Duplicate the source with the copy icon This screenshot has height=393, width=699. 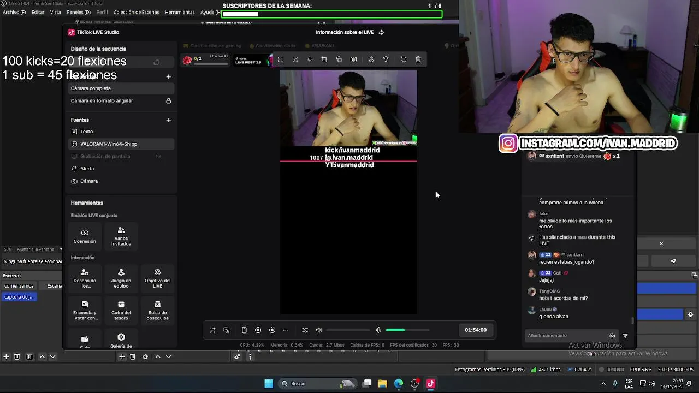[339, 59]
